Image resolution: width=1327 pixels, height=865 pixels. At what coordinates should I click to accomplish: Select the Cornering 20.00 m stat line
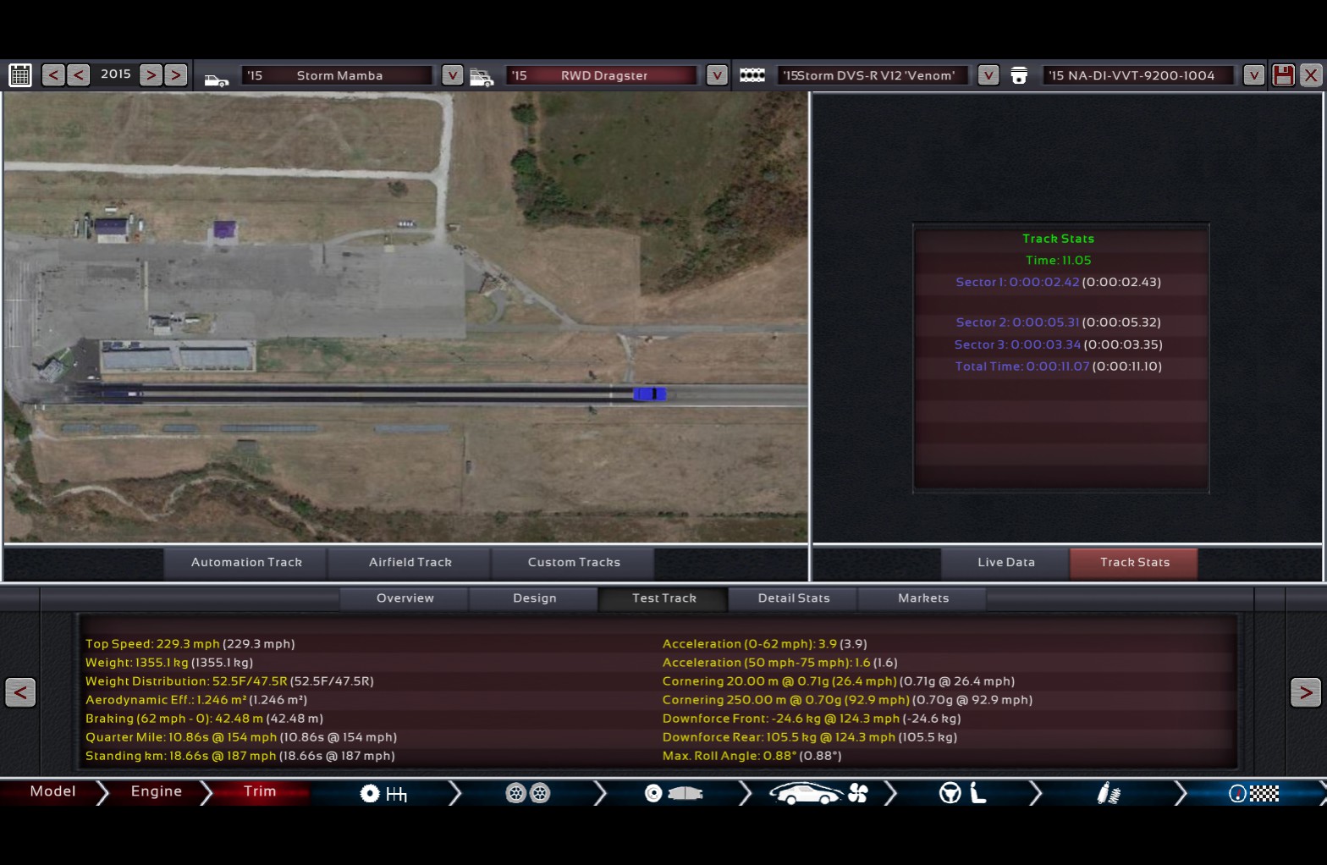pos(839,681)
